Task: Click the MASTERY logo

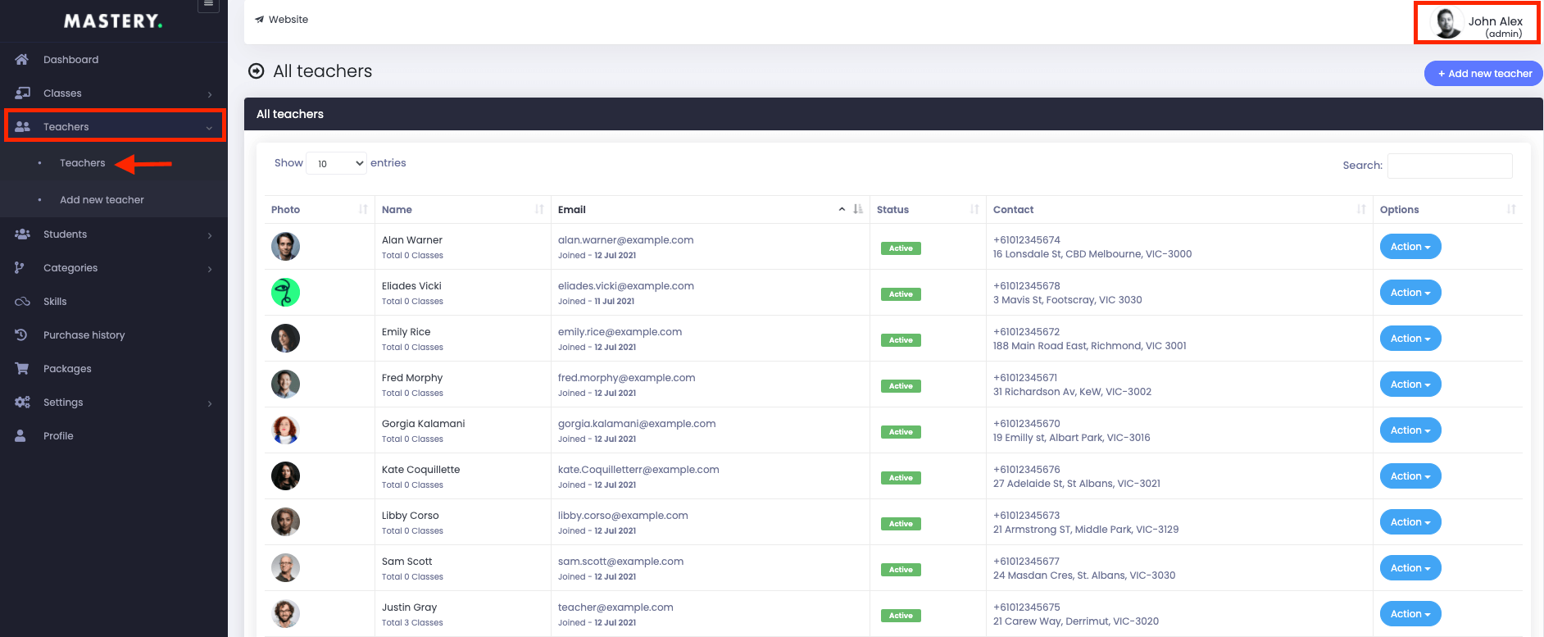Action: pyautogui.click(x=113, y=21)
